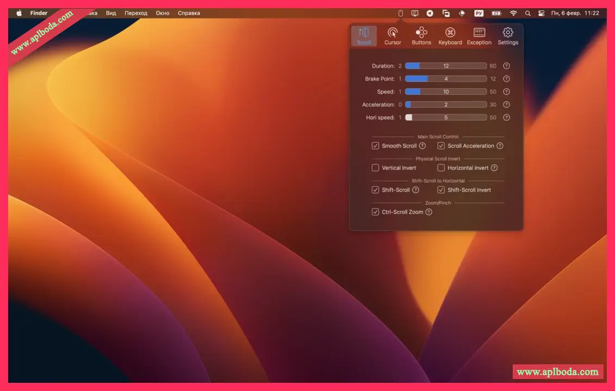Click the mouse icon in menu bar
Viewport: 615px width, 391px height.
coord(401,13)
